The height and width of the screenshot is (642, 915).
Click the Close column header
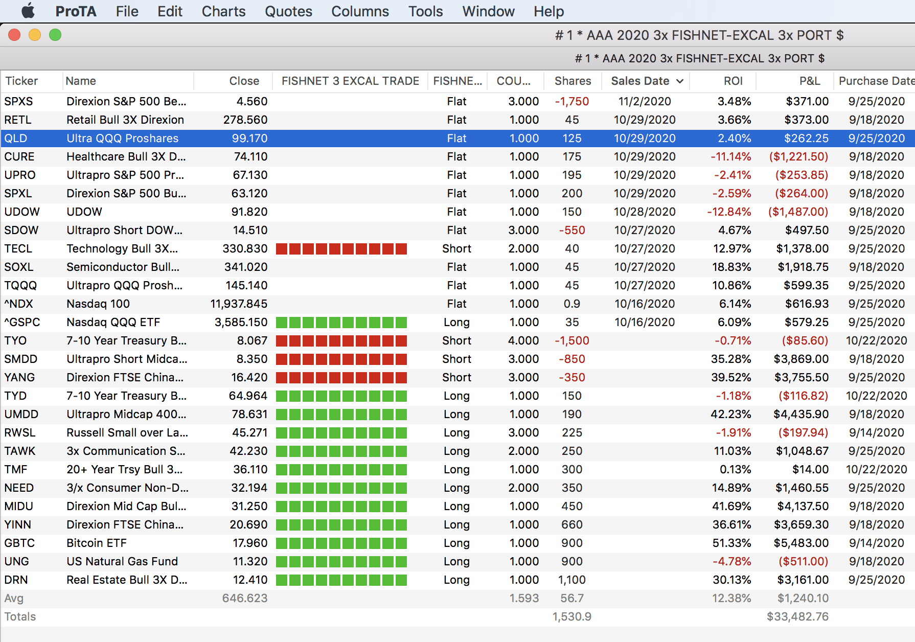(x=244, y=81)
